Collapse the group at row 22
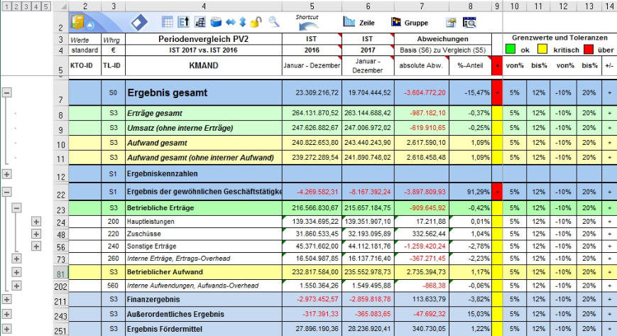Viewport: 617px width, 336px height. [6, 192]
